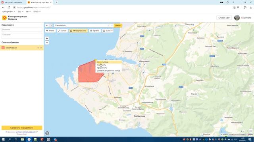The height and width of the screenshot is (142, 254).
Task: Switch to the Настройки заведения tab
Action: pyautogui.click(x=13, y=2)
